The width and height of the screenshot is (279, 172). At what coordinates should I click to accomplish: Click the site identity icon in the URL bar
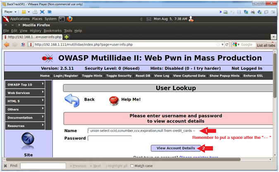31,45
